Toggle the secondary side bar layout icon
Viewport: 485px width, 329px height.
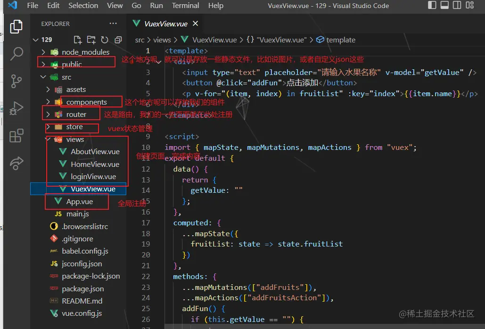(457, 5)
